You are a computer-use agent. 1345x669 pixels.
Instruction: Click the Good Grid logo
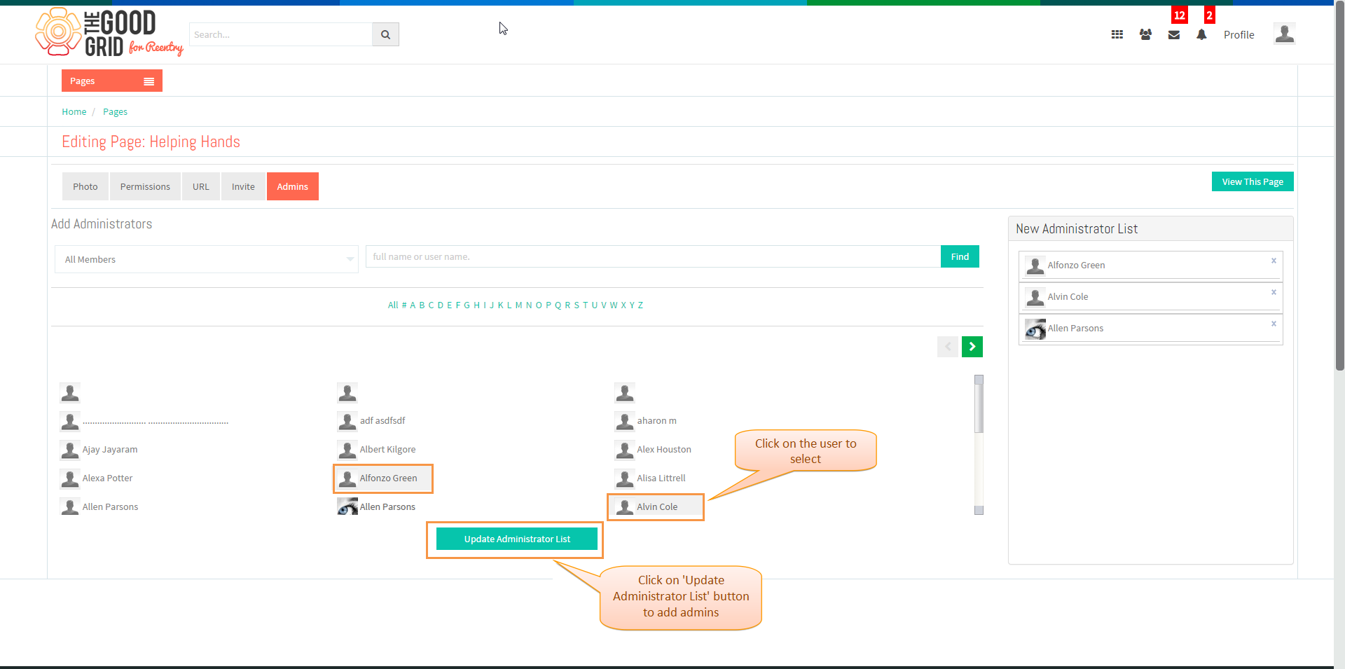109,32
